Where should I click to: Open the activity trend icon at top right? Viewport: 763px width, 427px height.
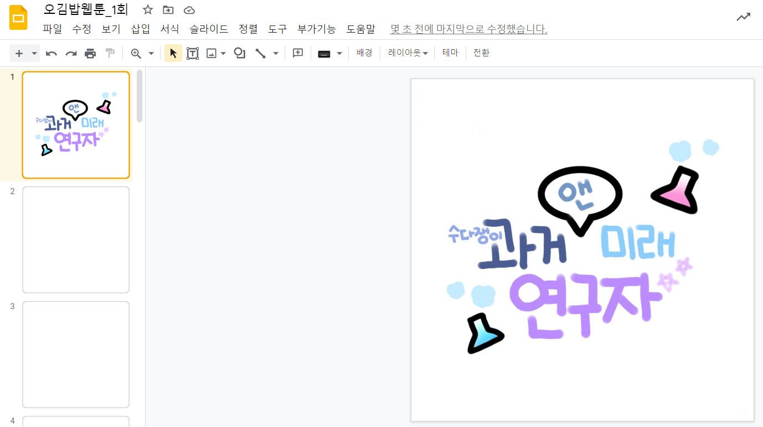[x=743, y=17]
